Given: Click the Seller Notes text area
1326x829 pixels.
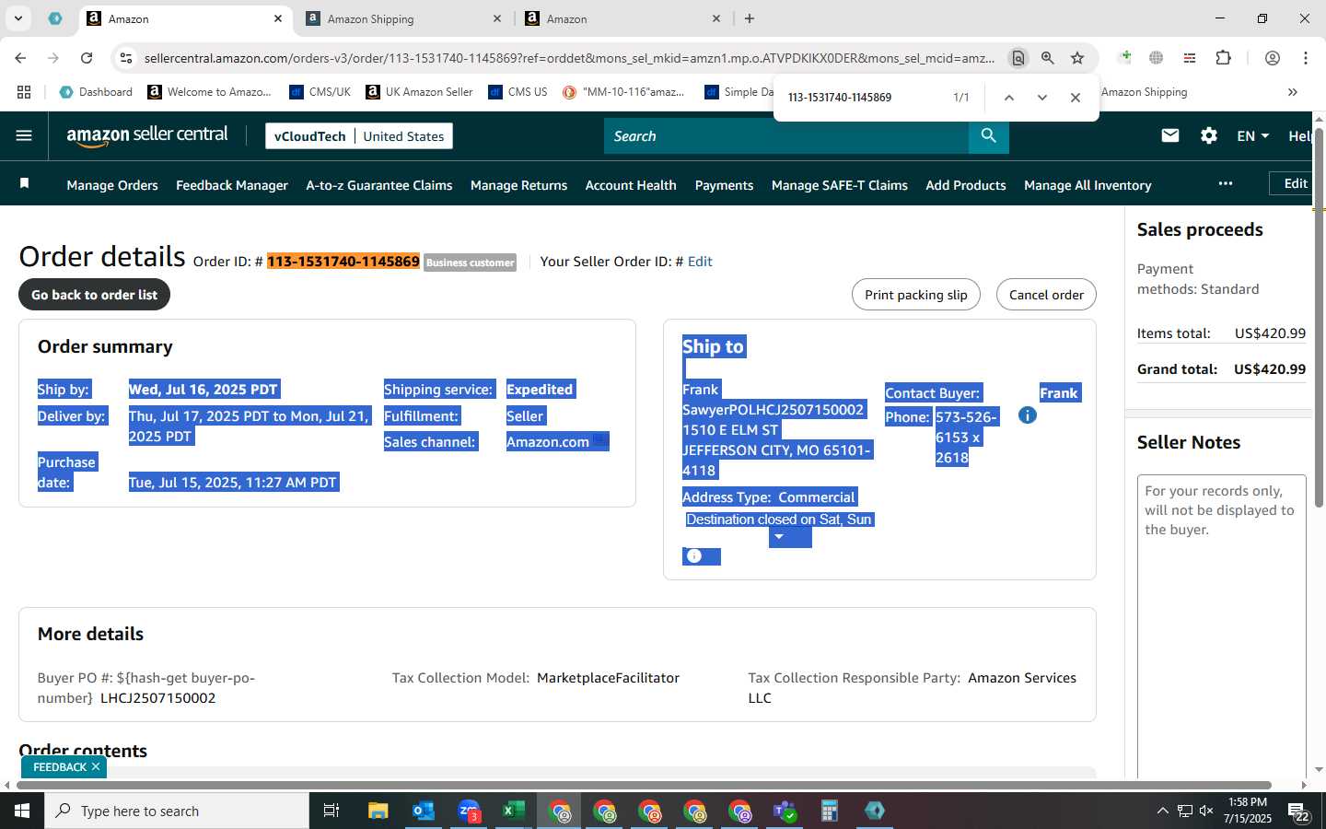Looking at the screenshot, I should pos(1221,626).
